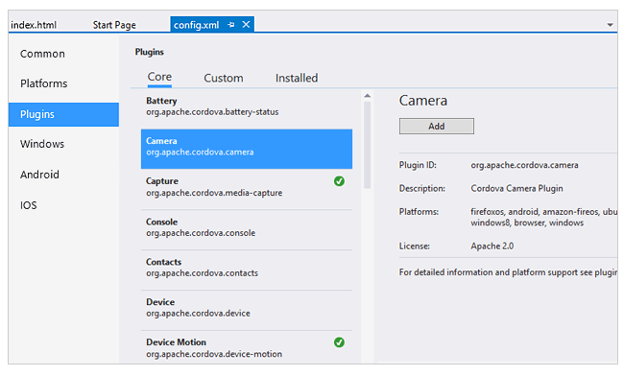Viewport: 624px width, 376px height.
Task: Open the document tabs overflow dropdown
Action: (x=610, y=25)
